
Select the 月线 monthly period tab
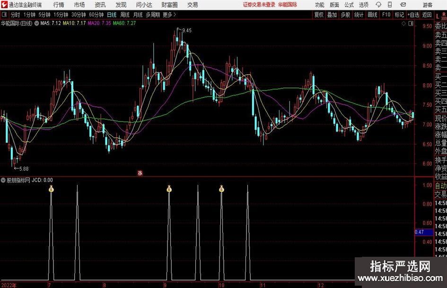tap(138, 15)
